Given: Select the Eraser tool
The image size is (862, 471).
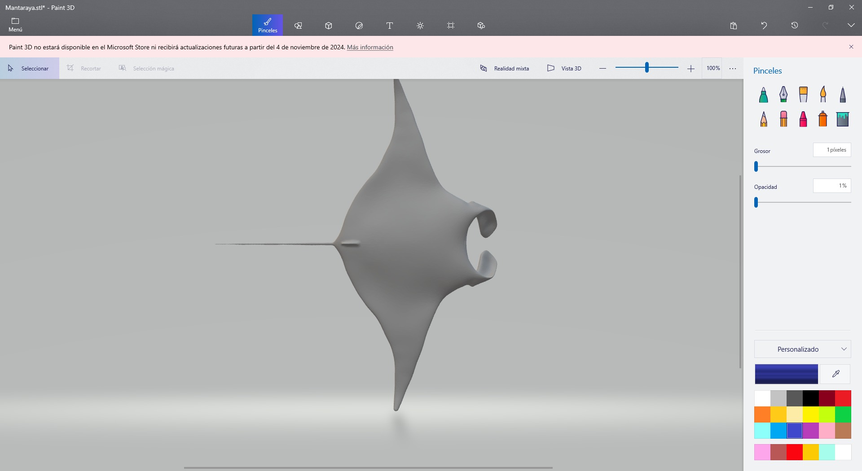Looking at the screenshot, I should coord(783,119).
